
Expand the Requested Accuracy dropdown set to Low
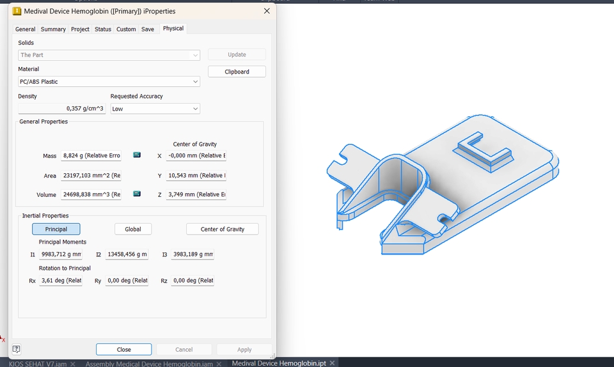[x=155, y=109]
